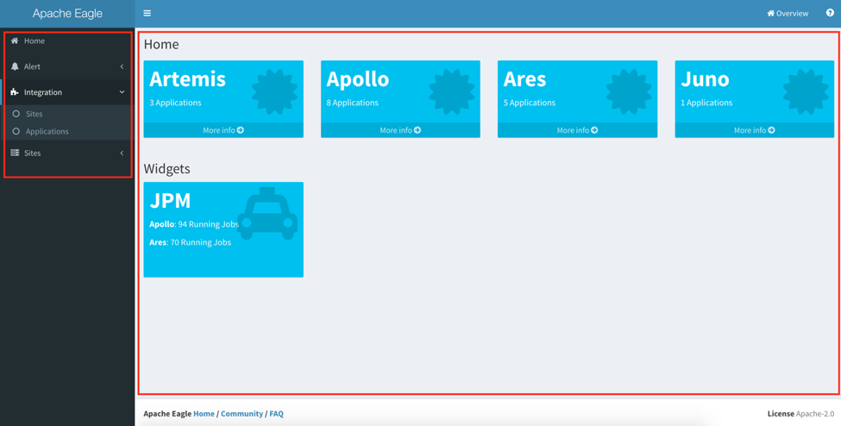Screen dimensions: 841x426
Task: Click the gear badge icon on Juno card
Action: (805, 91)
